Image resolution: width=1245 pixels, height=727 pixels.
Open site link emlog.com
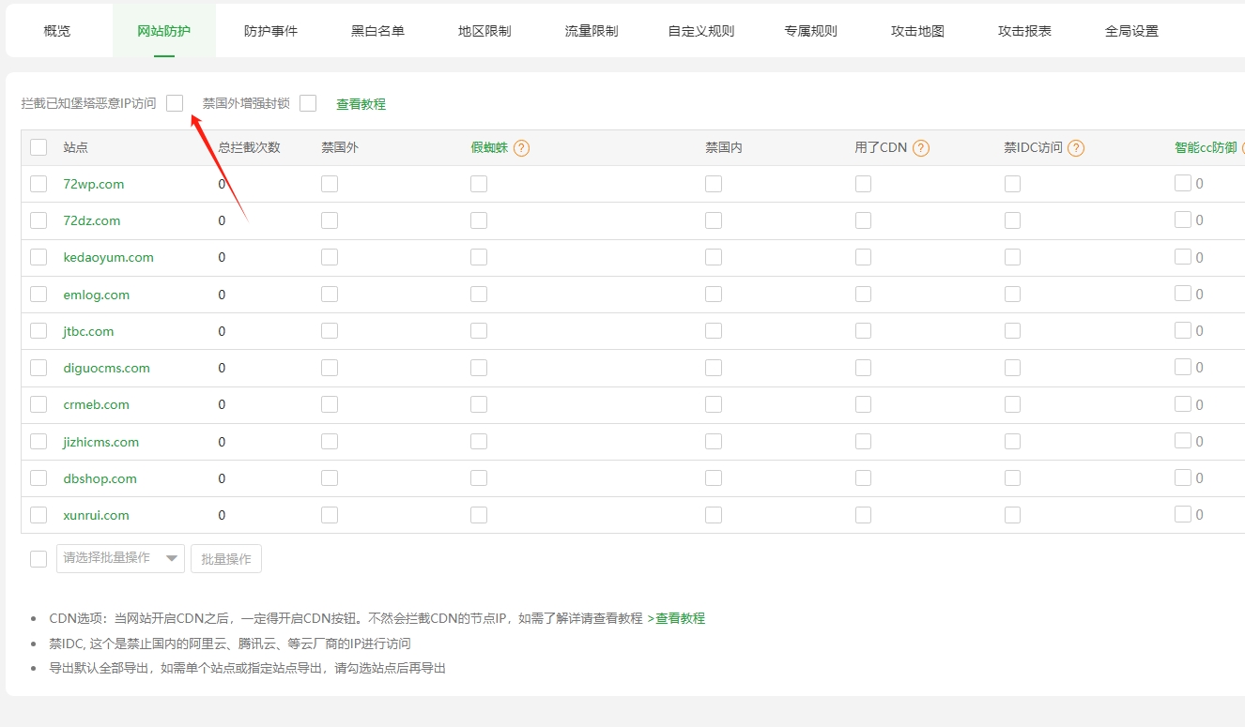coord(97,295)
